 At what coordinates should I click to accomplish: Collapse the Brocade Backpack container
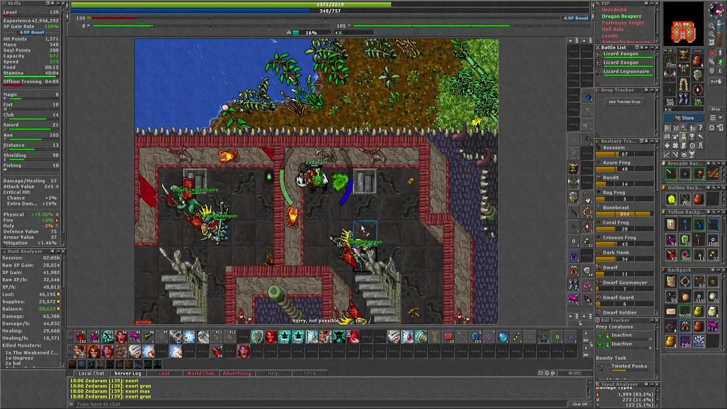(x=719, y=163)
